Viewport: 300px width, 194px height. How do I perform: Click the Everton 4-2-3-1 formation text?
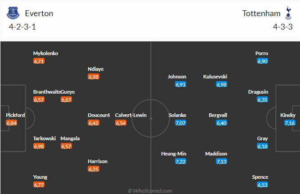coord(22,27)
